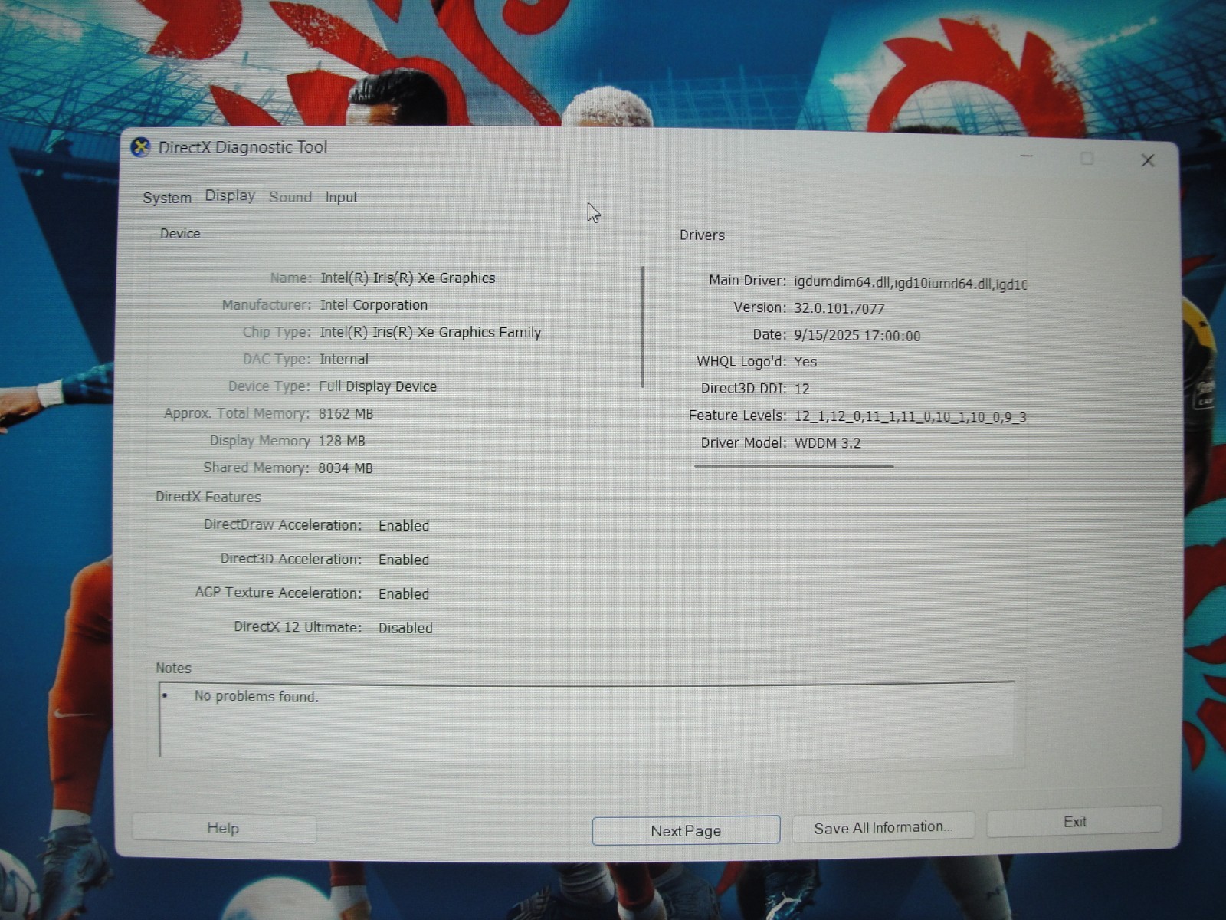The image size is (1226, 920).
Task: Click WHQL Logo'd value 'Yes'
Action: [805, 362]
